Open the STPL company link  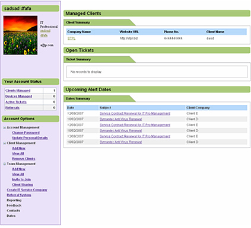click(x=71, y=38)
